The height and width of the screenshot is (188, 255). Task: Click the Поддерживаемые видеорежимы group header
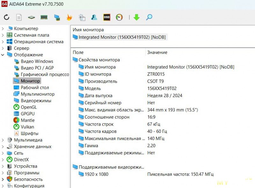108,167
